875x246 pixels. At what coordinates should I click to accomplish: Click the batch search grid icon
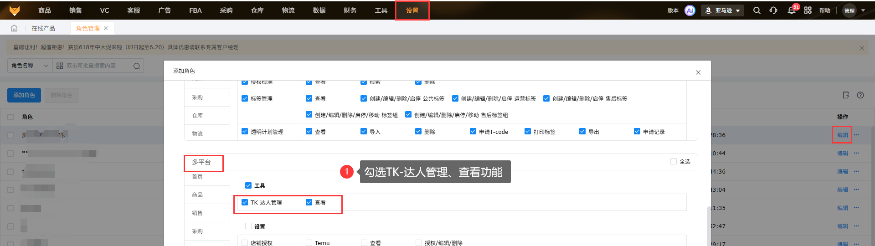pos(60,66)
